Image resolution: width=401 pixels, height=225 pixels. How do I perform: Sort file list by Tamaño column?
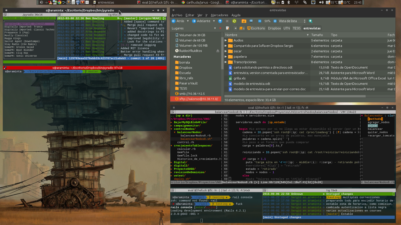click(320, 35)
